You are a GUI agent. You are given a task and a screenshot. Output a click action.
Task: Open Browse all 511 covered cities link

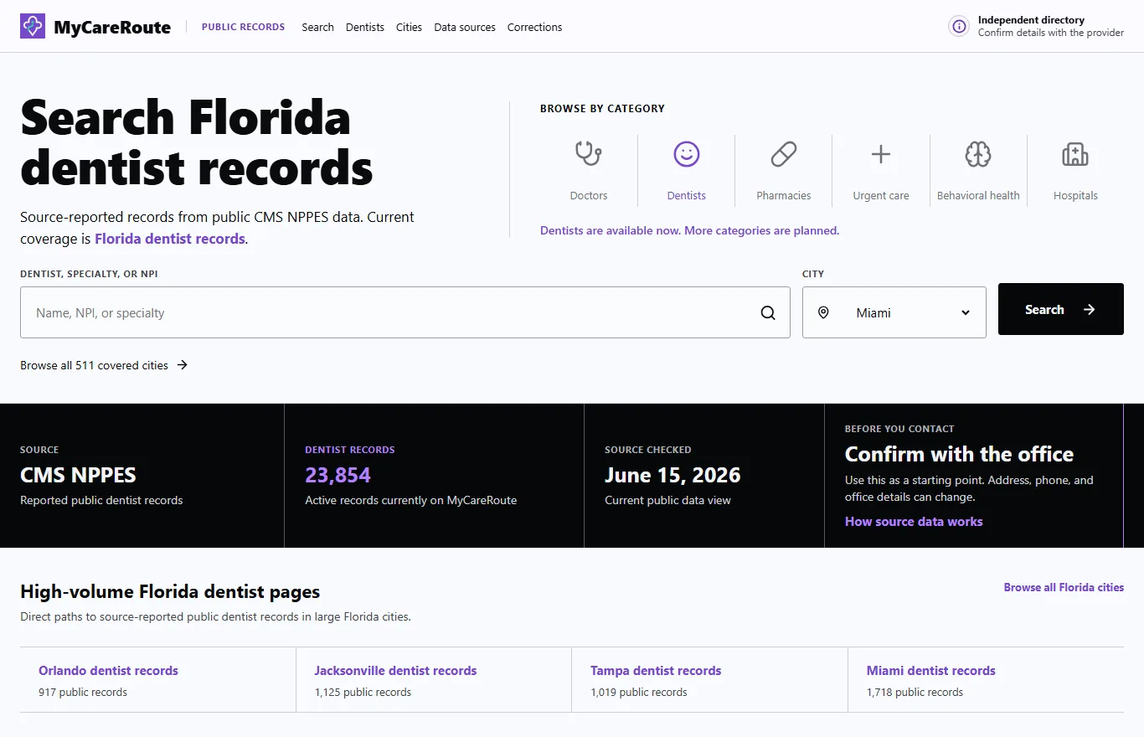[104, 365]
